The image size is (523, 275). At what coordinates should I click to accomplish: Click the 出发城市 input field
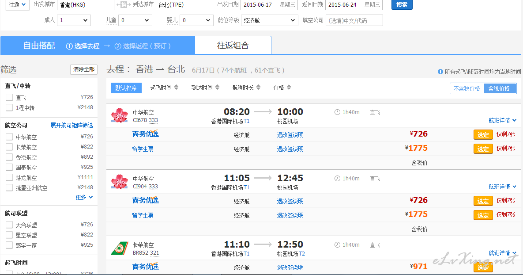point(86,5)
